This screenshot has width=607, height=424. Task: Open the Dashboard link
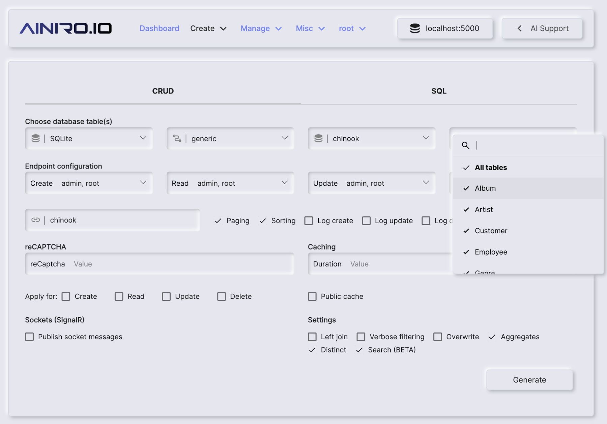coord(159,28)
